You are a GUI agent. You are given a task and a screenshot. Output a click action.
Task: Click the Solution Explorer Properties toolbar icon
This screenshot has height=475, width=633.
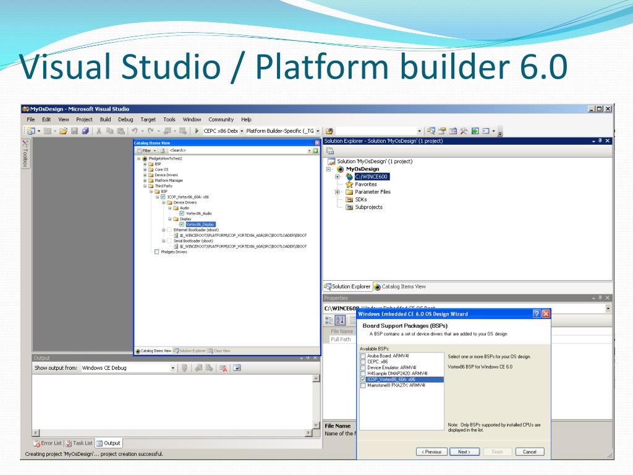[x=330, y=151]
